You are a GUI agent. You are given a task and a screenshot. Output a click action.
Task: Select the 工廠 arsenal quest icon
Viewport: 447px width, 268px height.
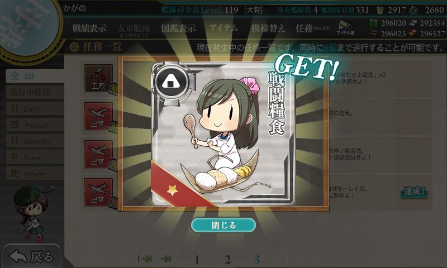[x=98, y=79]
